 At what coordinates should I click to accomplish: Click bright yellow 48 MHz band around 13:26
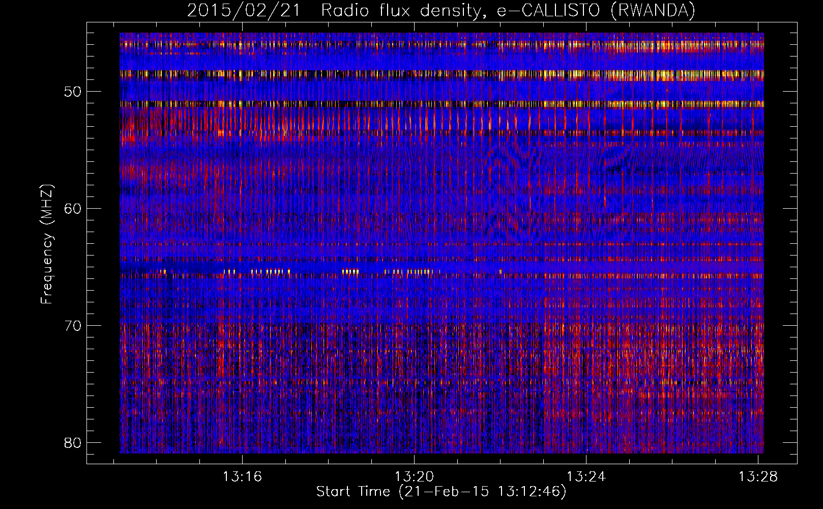click(x=671, y=75)
